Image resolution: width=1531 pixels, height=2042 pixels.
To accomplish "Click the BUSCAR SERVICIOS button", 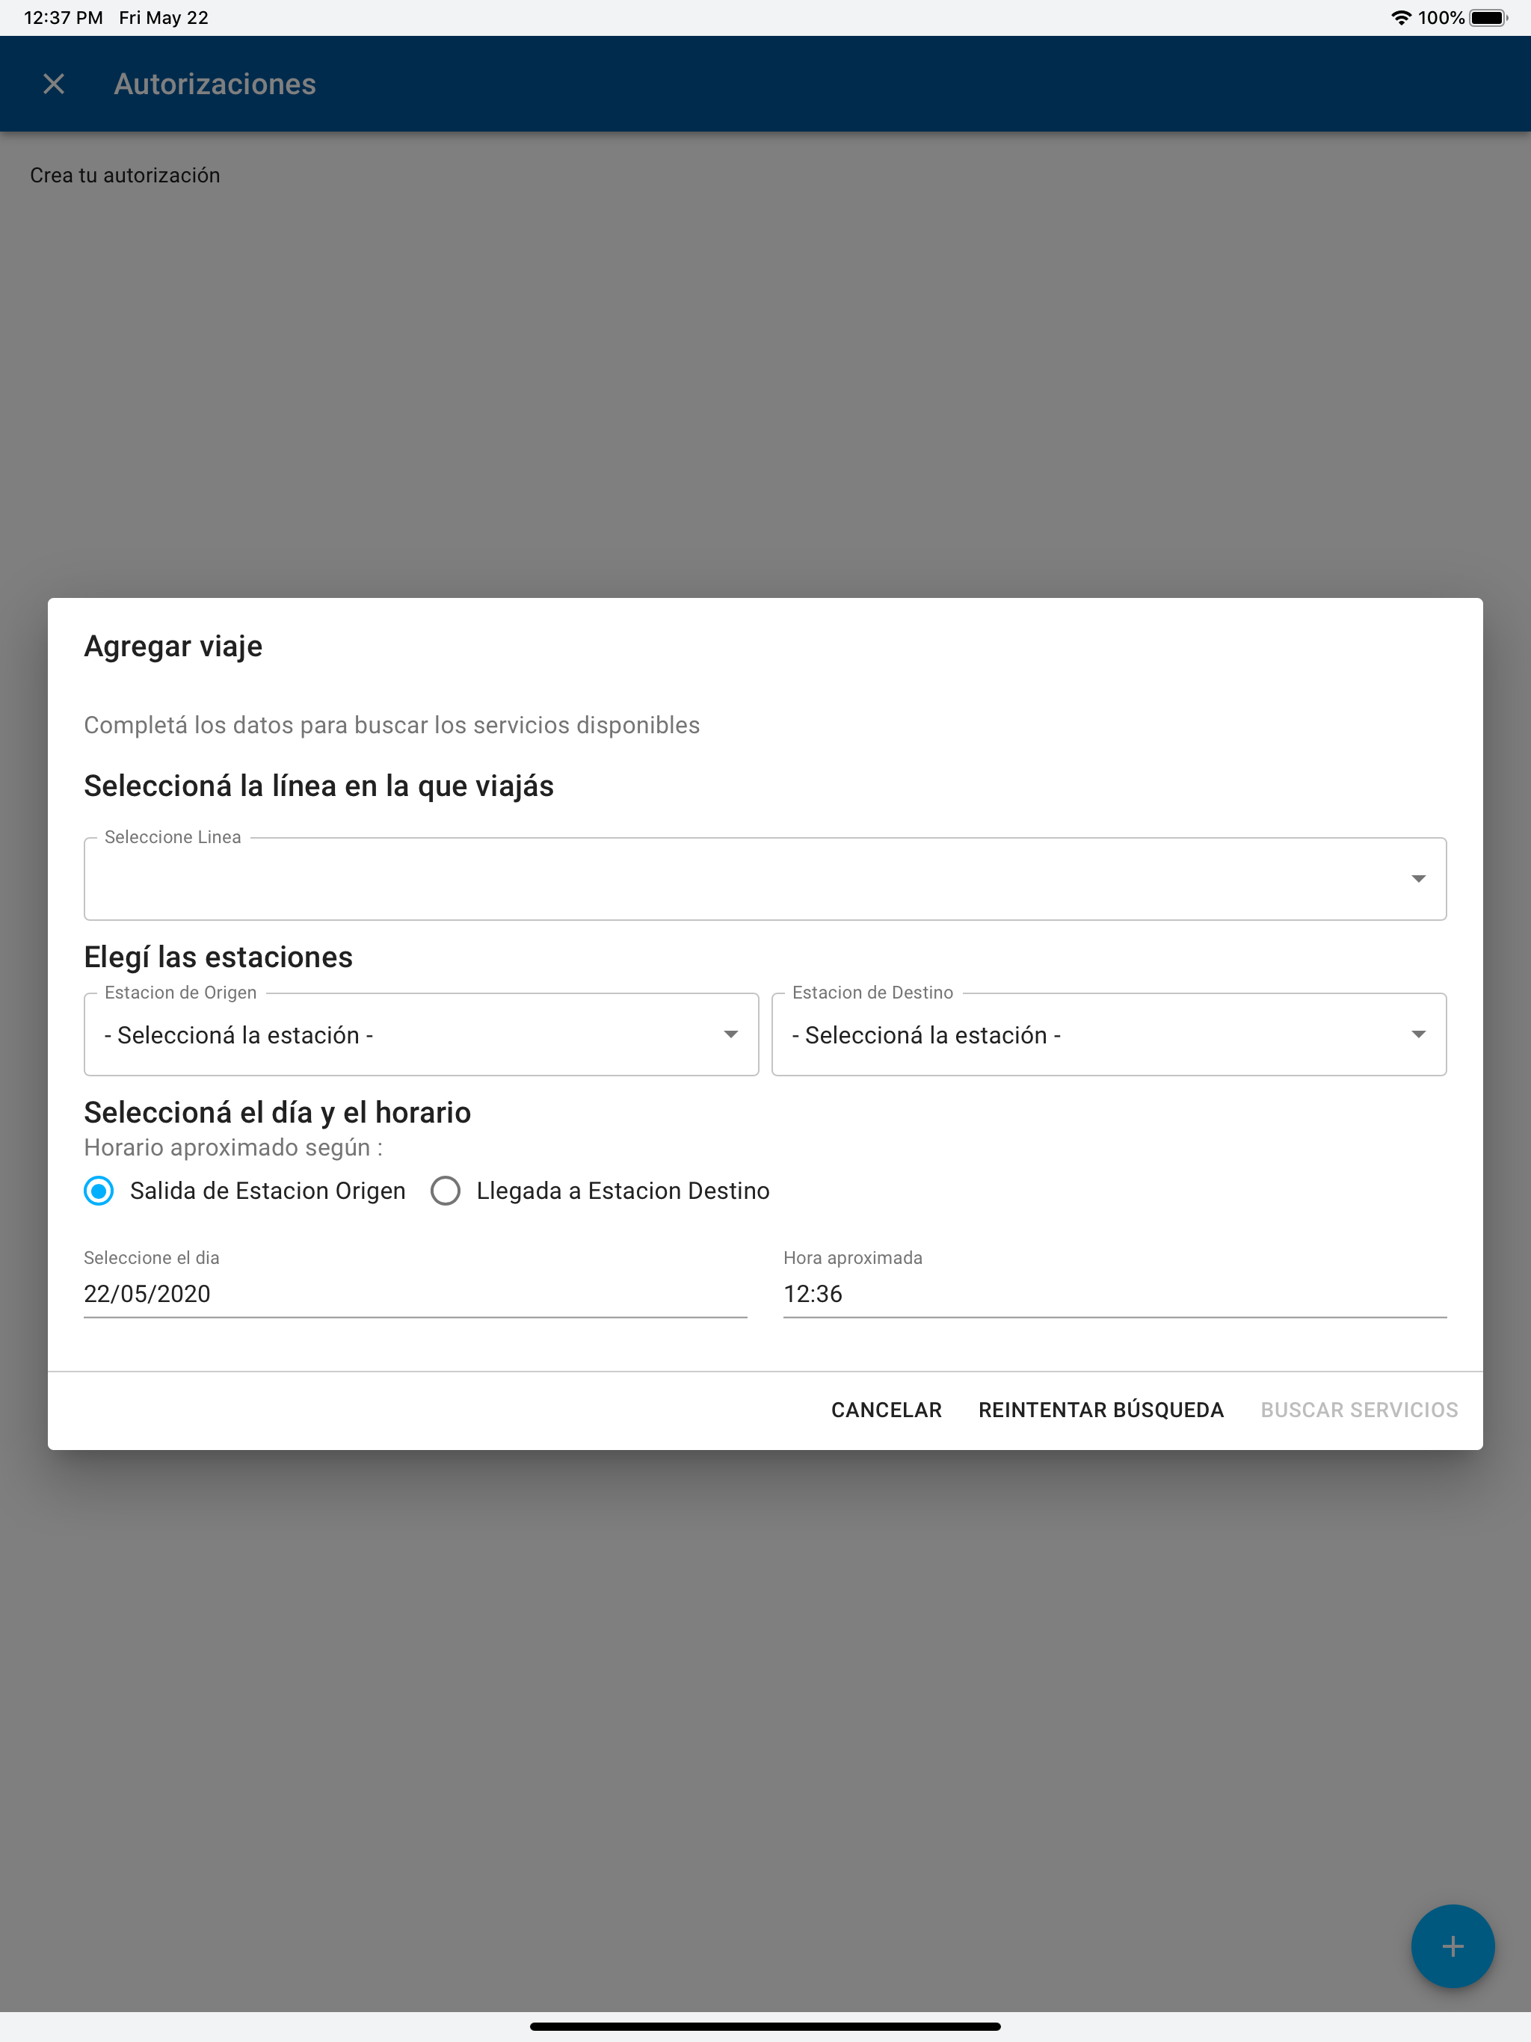I will click(x=1359, y=1410).
